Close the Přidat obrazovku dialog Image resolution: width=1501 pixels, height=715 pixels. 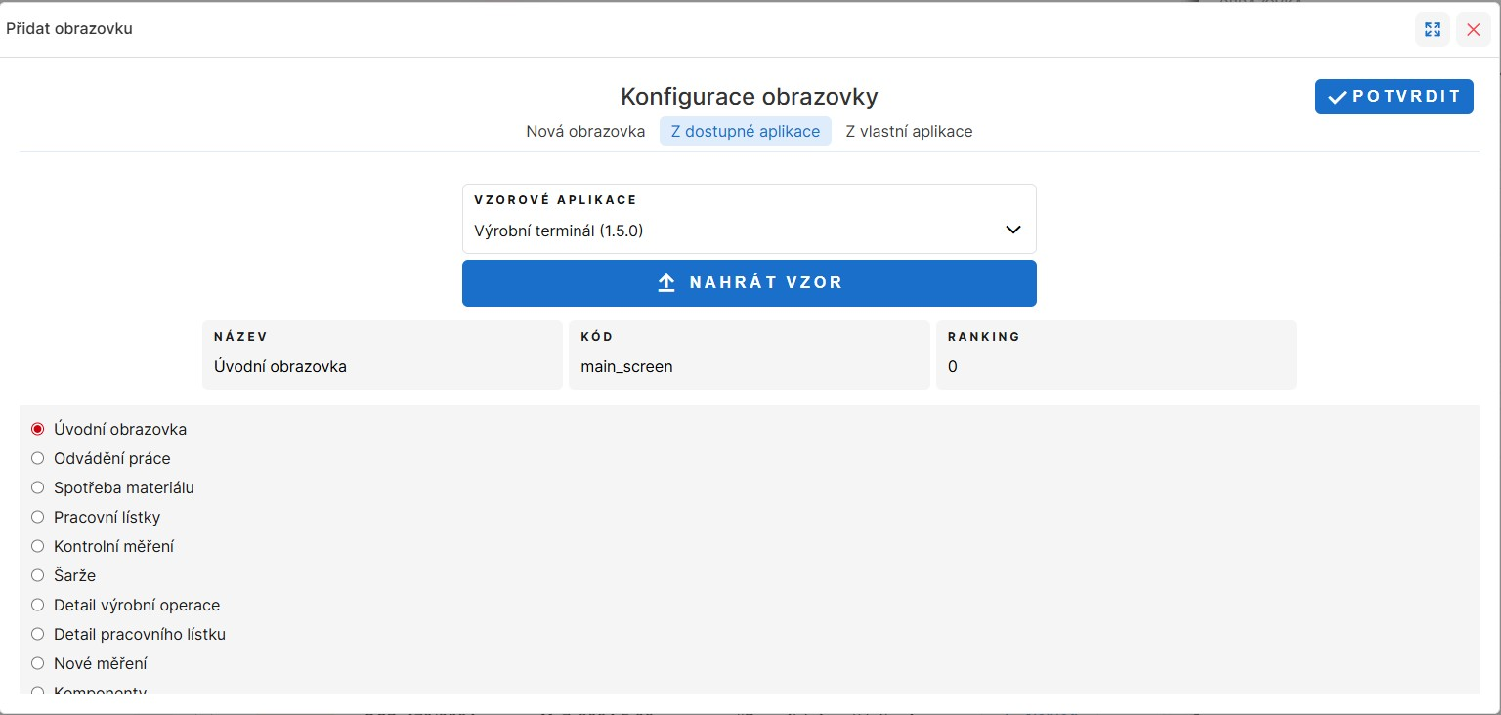pyautogui.click(x=1473, y=29)
